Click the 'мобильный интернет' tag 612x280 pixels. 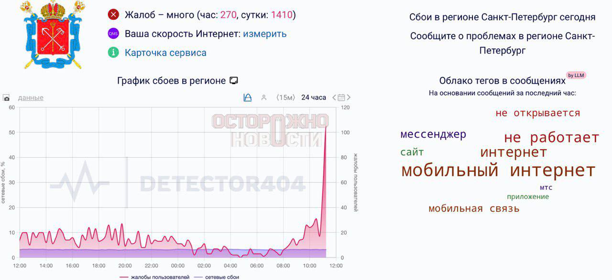(498, 171)
